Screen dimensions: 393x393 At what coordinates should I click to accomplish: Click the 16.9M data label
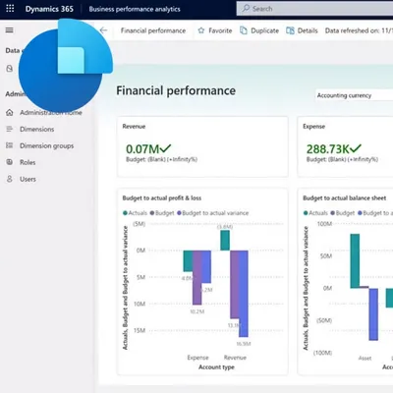point(244,344)
